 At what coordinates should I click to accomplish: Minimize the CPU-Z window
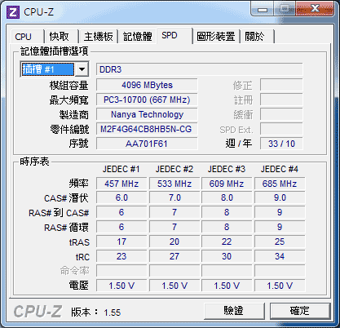263,10
